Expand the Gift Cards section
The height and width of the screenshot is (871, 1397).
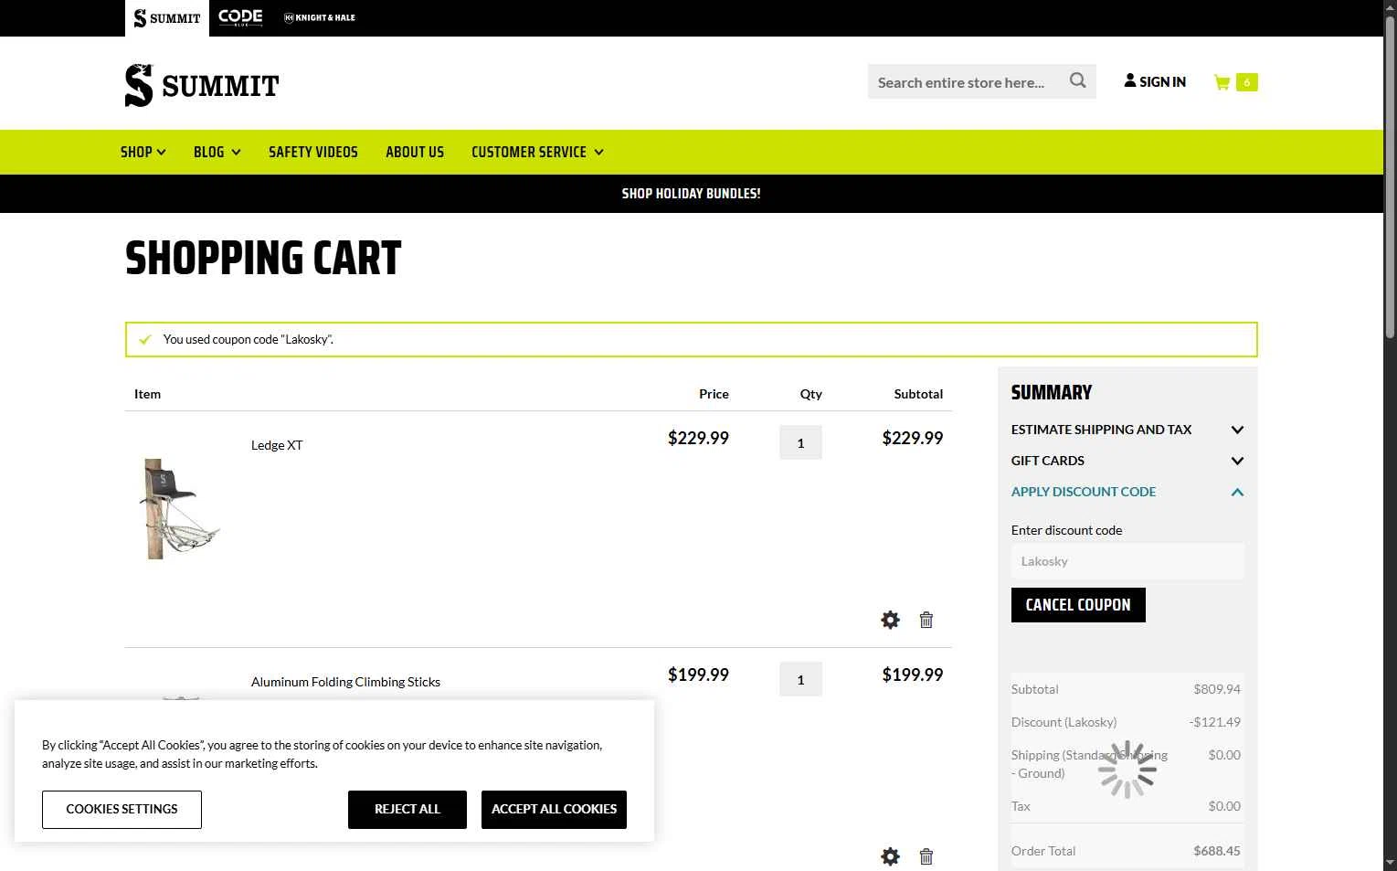(1127, 461)
